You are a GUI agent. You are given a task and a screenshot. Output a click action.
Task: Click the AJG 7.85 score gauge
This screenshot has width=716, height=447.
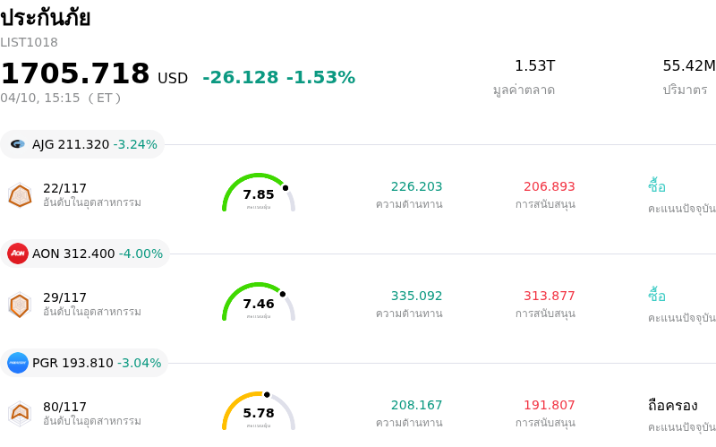point(259,193)
